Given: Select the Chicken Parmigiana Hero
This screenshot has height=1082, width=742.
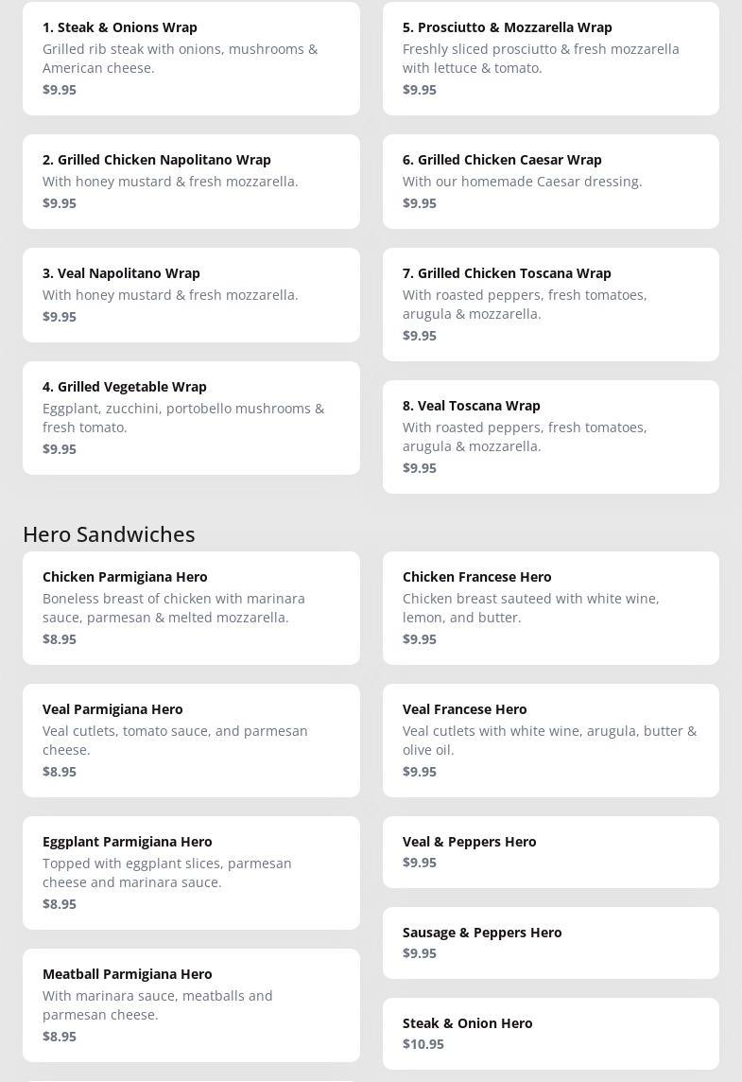Looking at the screenshot, I should coord(191,607).
